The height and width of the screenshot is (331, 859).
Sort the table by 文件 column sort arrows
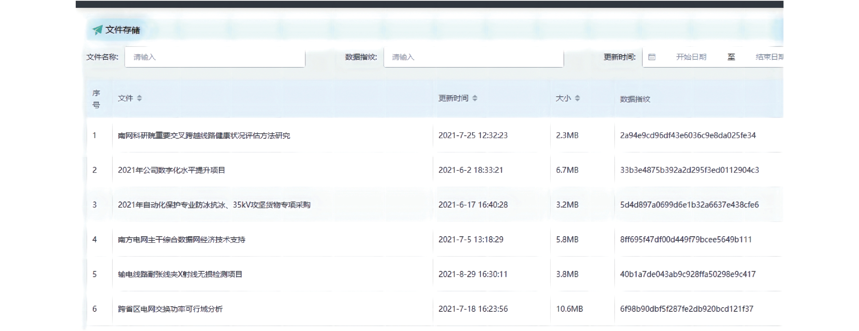click(139, 98)
